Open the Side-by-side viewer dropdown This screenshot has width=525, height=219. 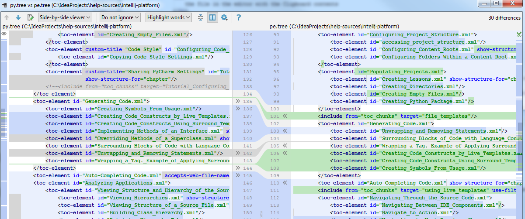65,17
